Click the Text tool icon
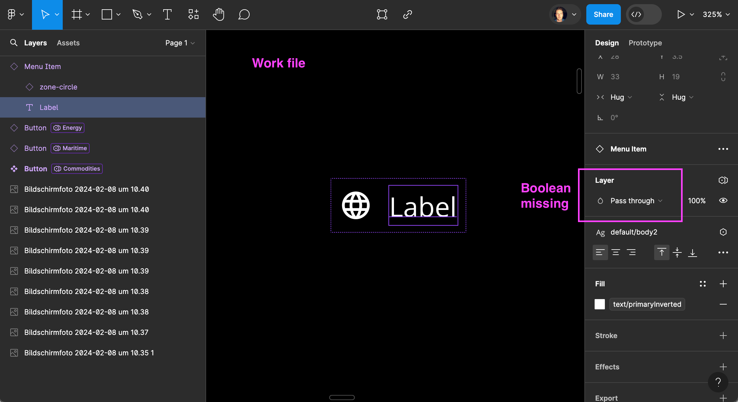 click(168, 14)
